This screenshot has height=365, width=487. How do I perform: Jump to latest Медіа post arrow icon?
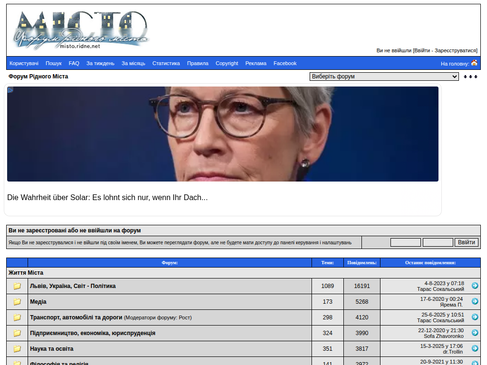475,301
